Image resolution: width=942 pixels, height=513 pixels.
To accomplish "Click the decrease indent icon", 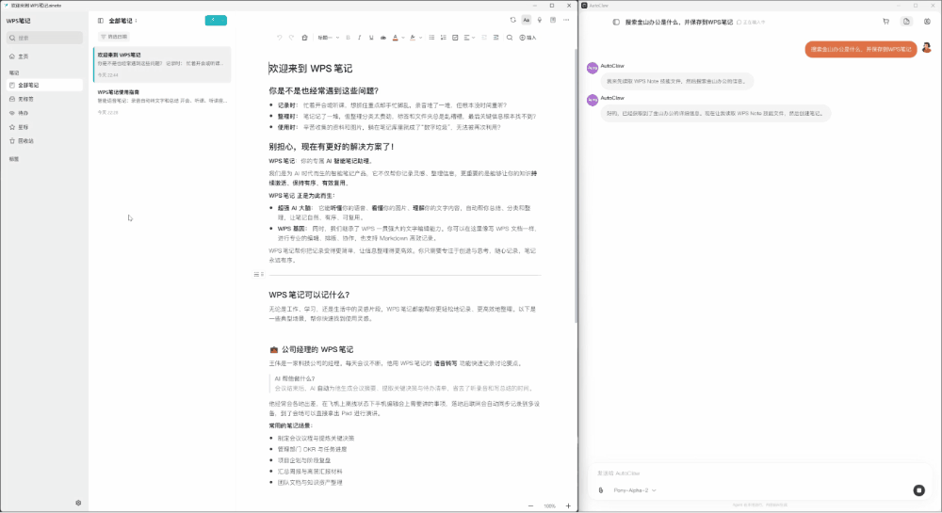I will click(484, 38).
